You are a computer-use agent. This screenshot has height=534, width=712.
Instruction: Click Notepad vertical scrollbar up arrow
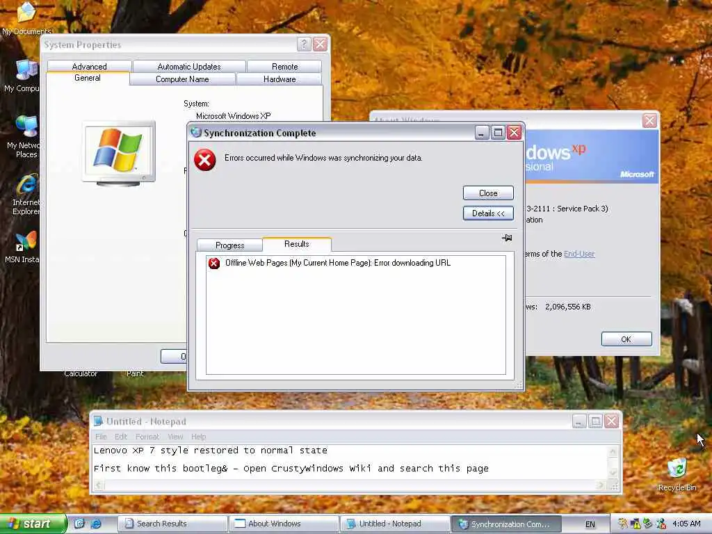coord(613,451)
